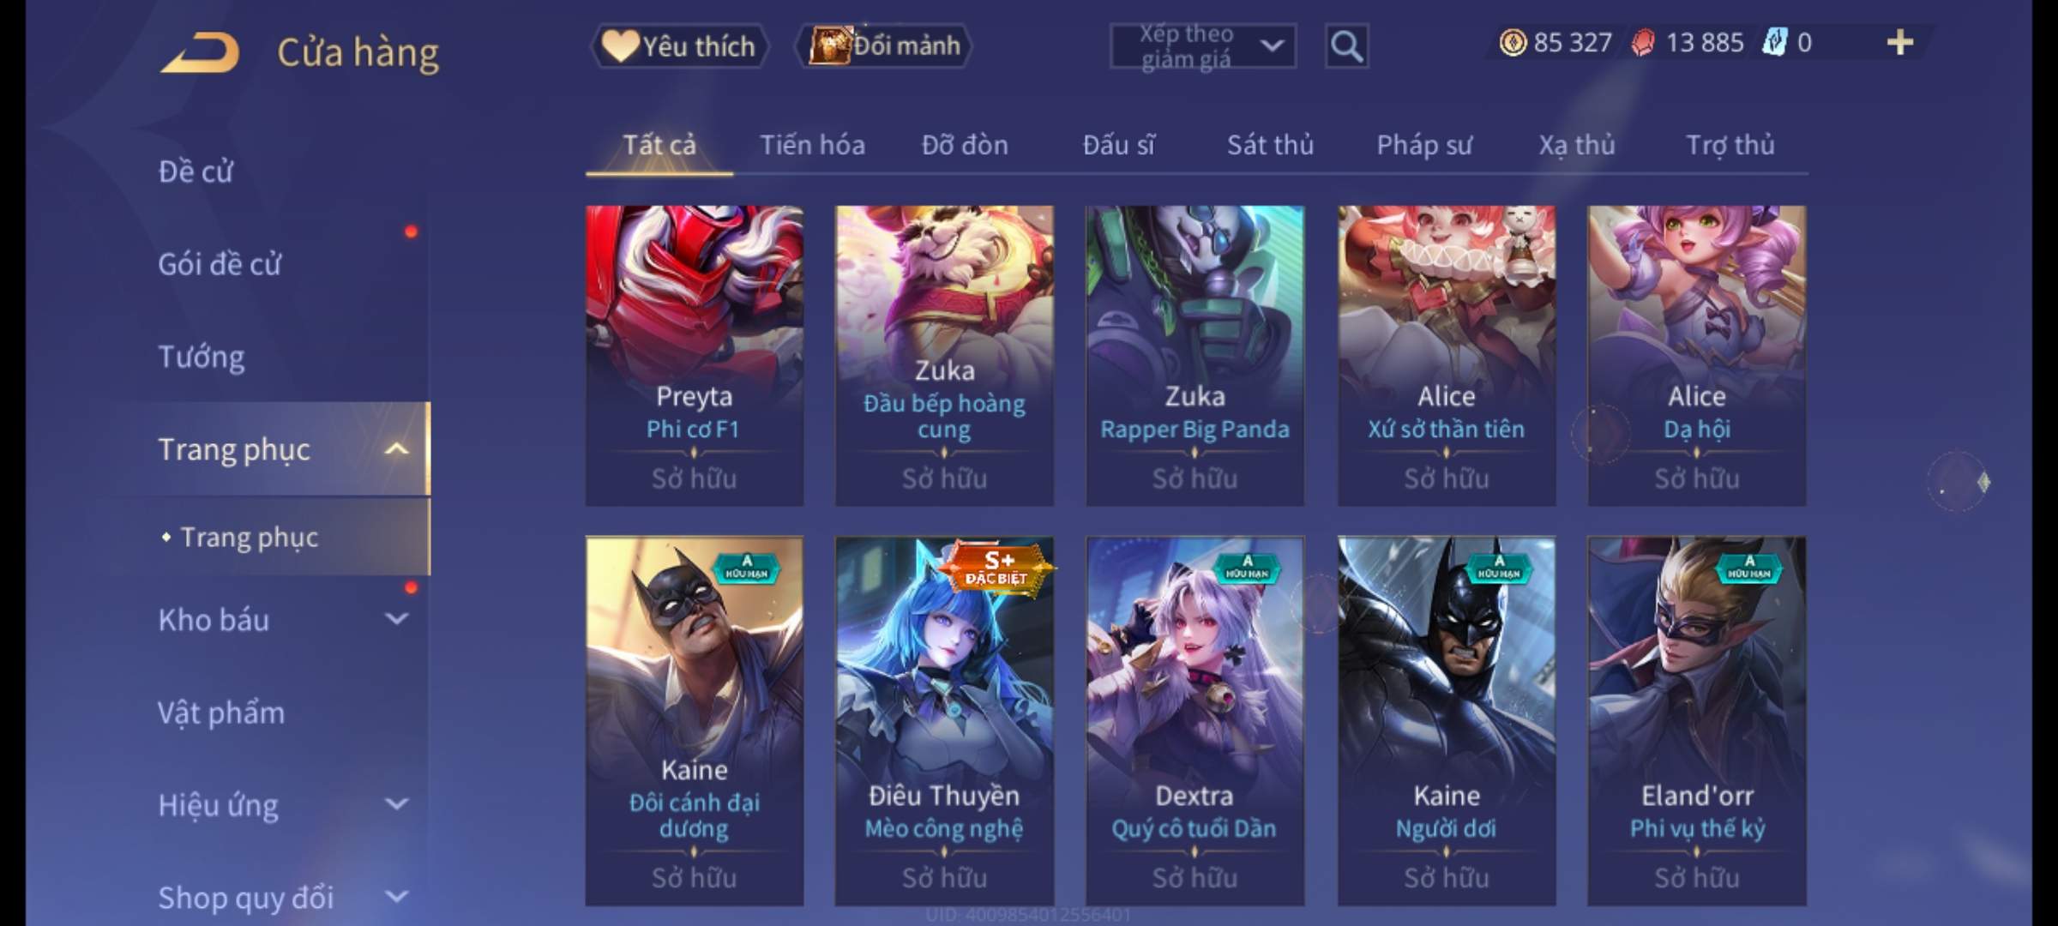This screenshot has width=2058, height=926.
Task: Open the Tướng sidebar item
Action: pos(202,357)
